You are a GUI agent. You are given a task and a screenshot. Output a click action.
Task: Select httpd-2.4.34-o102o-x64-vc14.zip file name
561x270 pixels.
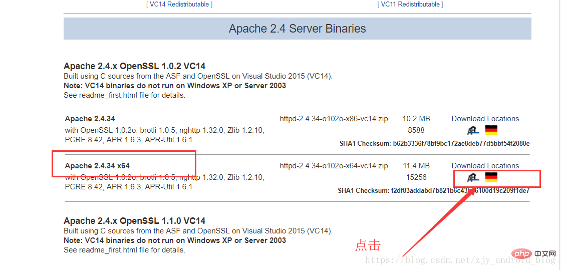334,166
